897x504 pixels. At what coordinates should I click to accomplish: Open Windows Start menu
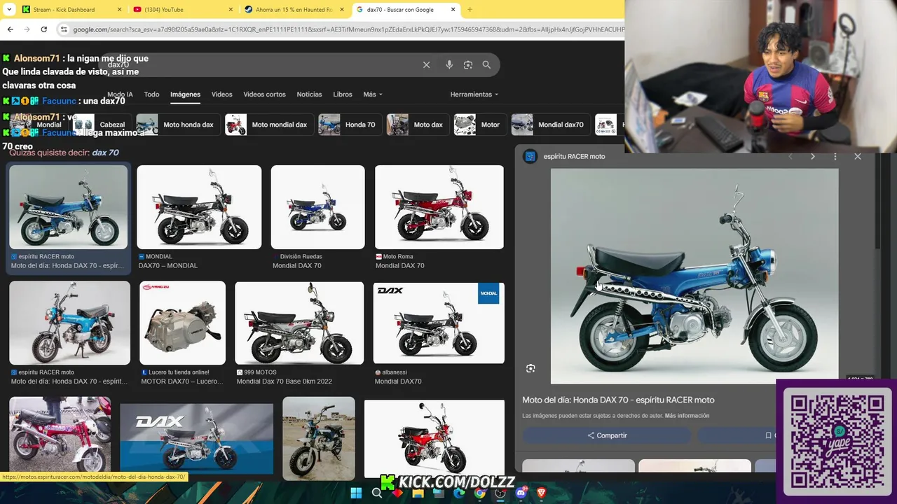356,493
